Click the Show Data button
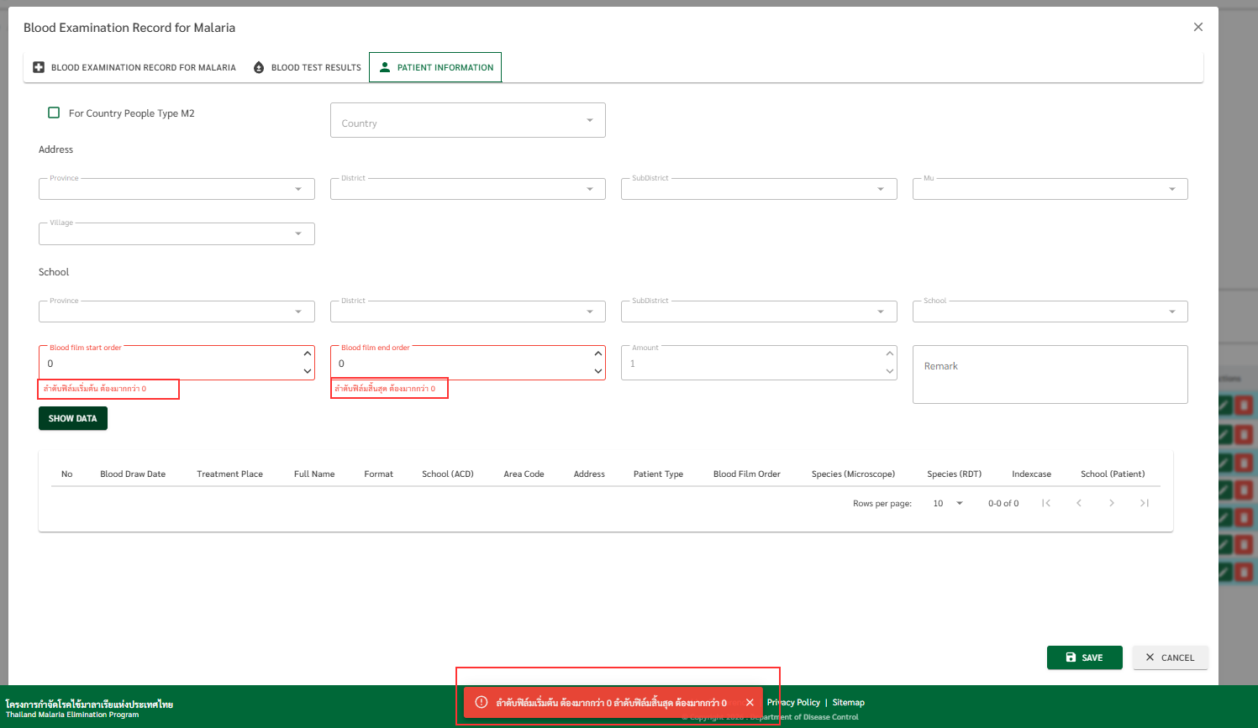1258x728 pixels. point(73,418)
